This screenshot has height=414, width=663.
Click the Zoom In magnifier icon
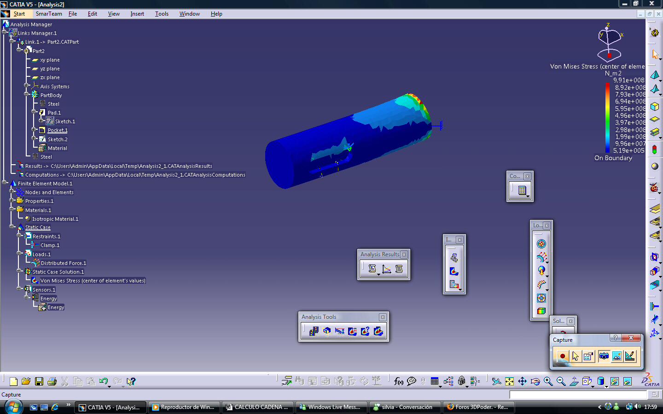(548, 381)
